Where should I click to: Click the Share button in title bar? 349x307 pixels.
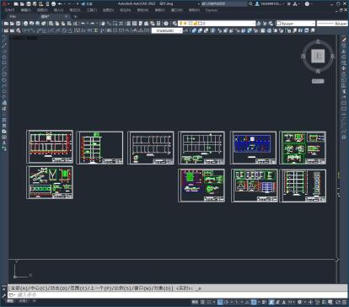click(x=87, y=4)
